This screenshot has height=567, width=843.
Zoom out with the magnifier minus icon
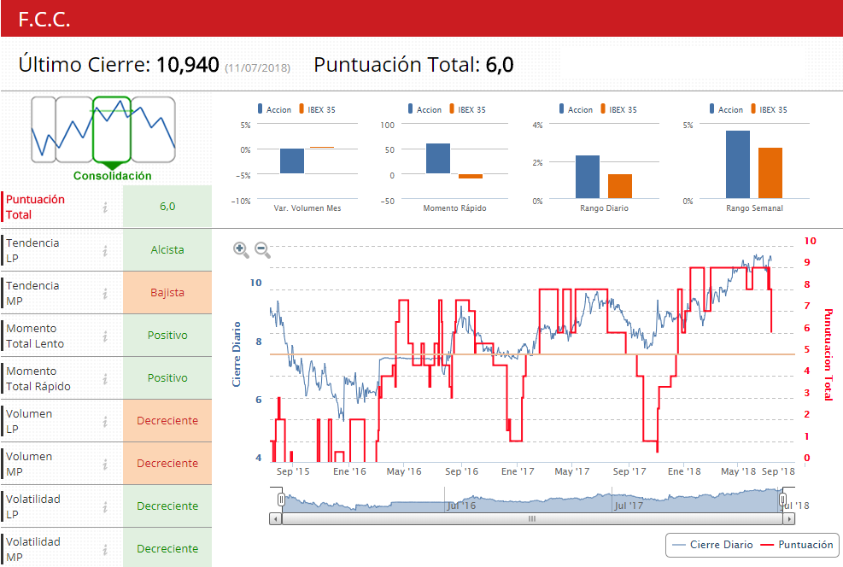pyautogui.click(x=262, y=250)
